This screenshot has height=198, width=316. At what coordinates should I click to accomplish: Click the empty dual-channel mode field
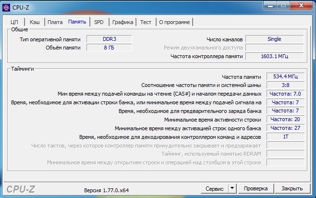coord(275,48)
